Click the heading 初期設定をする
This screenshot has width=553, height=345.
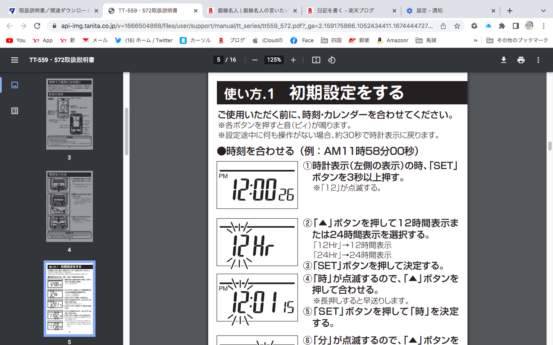pyautogui.click(x=346, y=93)
